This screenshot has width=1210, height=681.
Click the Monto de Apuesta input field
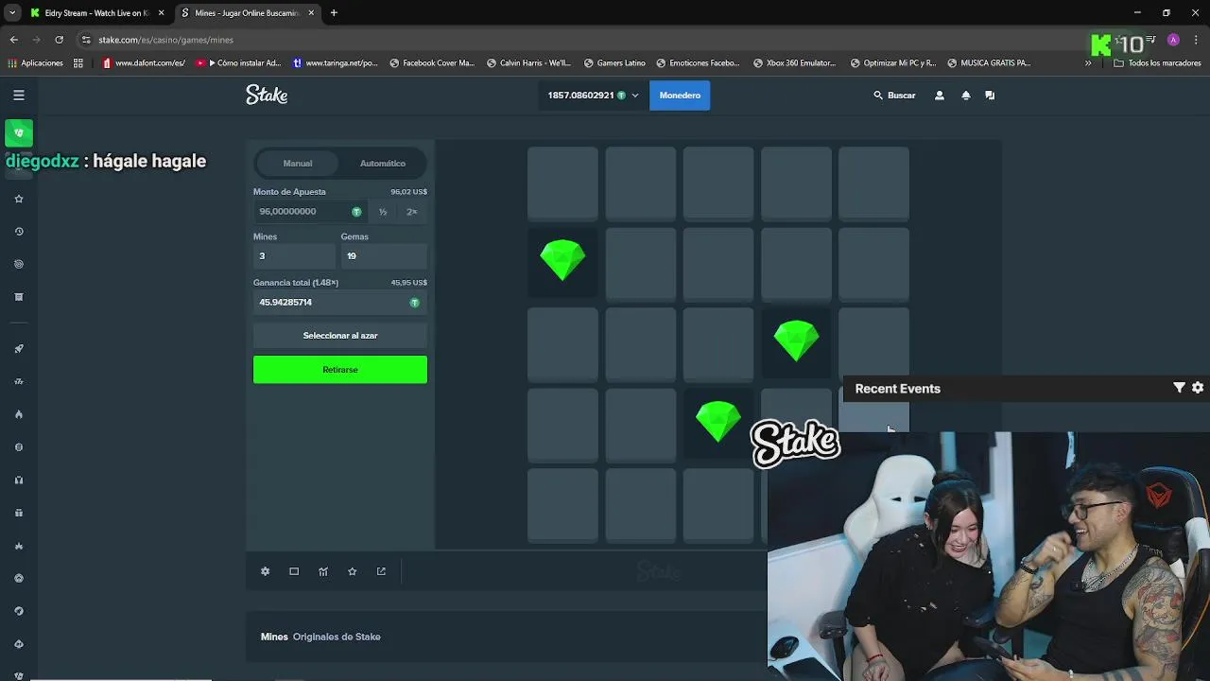[310, 212]
